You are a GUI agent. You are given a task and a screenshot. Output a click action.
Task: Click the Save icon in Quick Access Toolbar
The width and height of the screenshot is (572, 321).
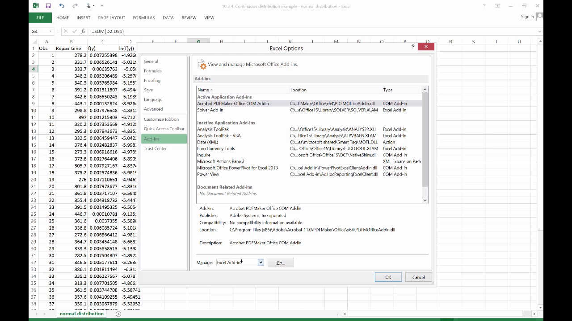pyautogui.click(x=48, y=6)
